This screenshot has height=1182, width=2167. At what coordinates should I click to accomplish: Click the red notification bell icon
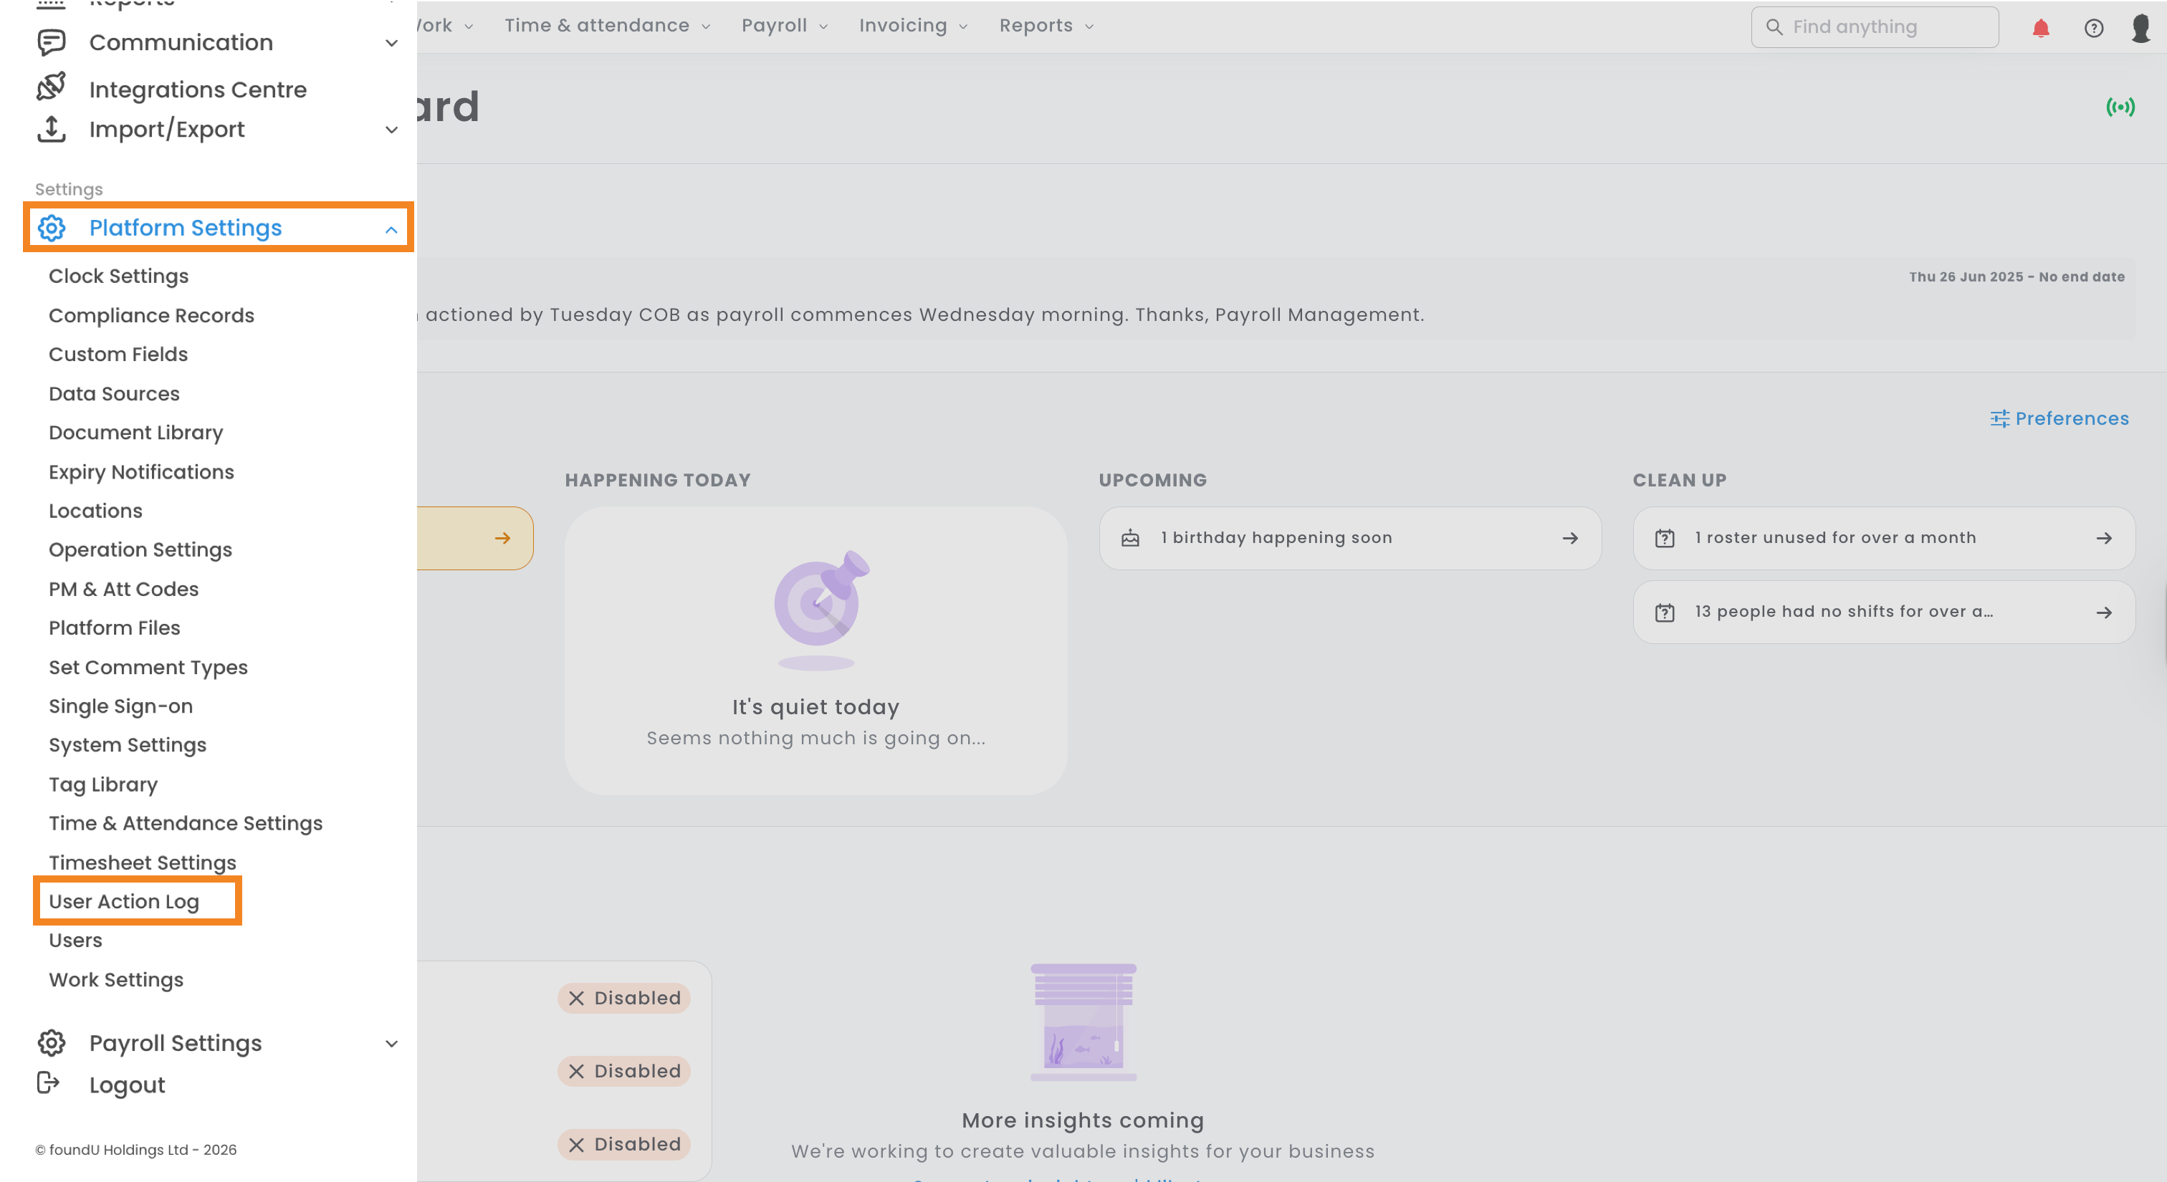[2040, 28]
